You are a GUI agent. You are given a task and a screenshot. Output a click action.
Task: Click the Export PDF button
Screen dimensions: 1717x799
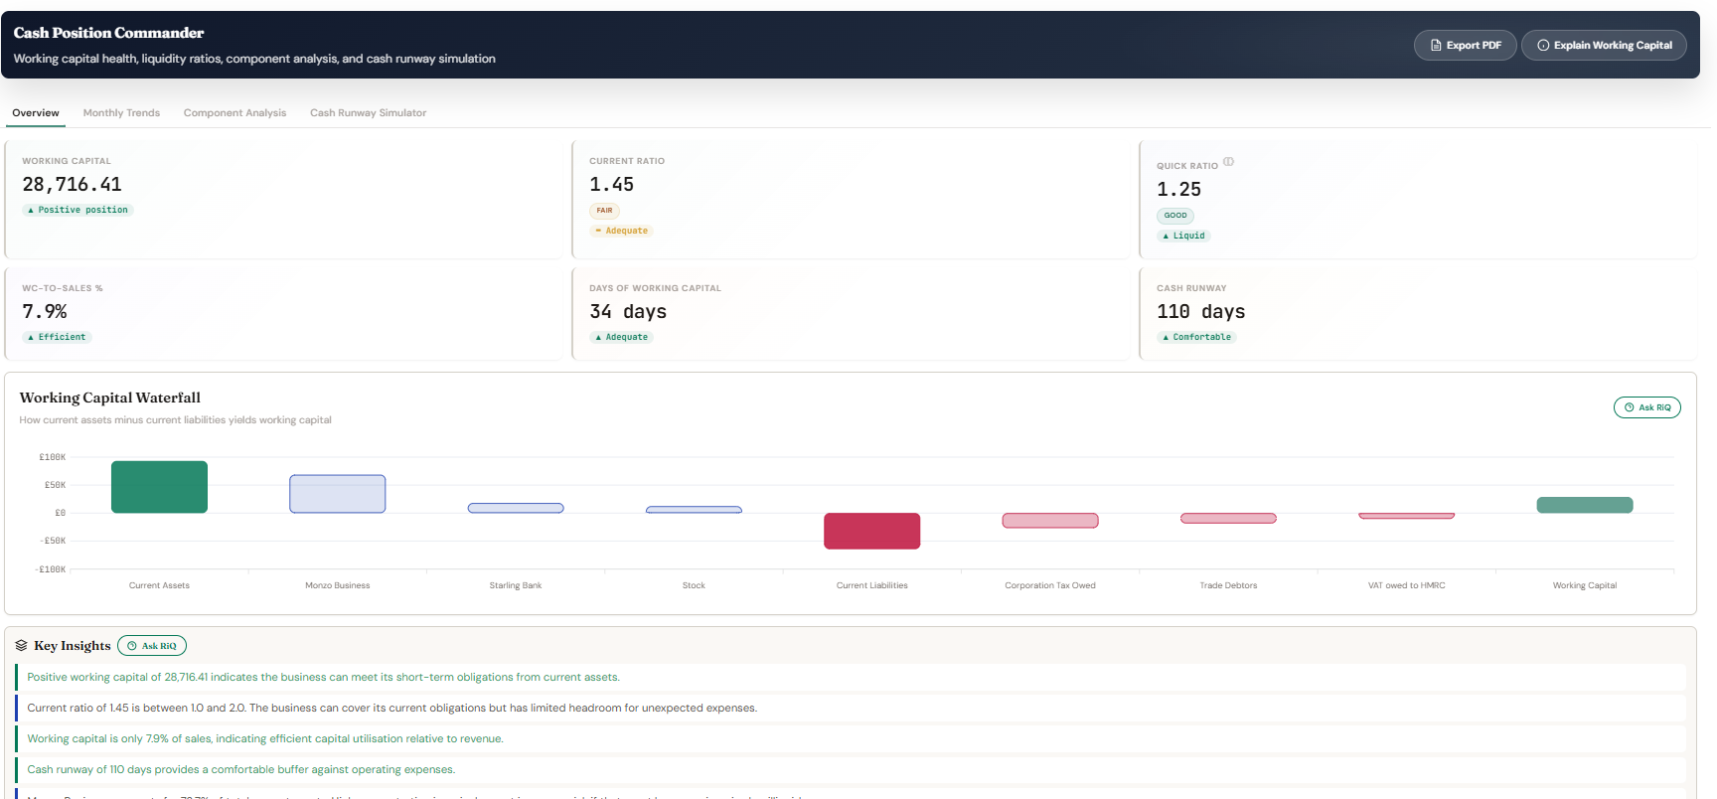click(1465, 46)
